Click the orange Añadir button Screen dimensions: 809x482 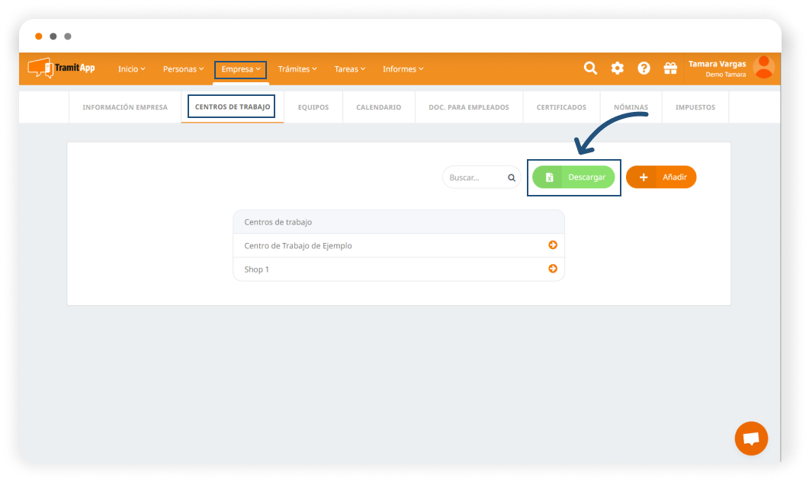click(661, 177)
